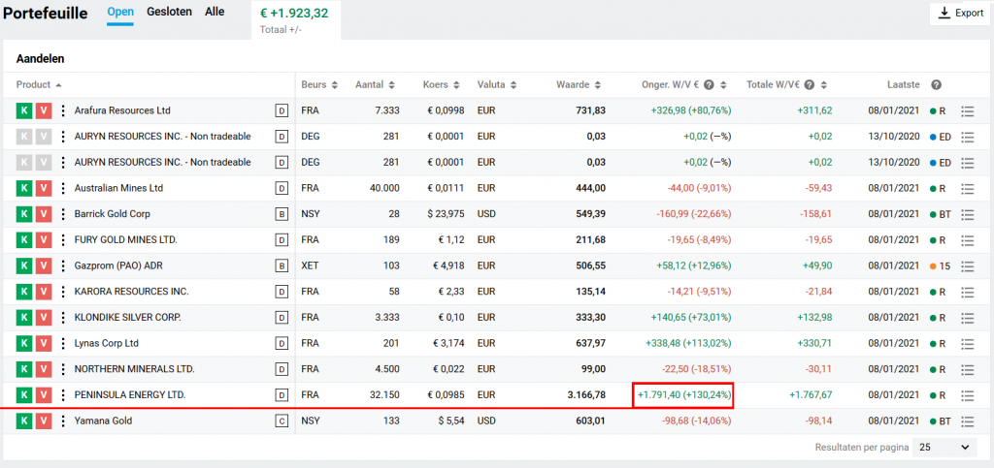Screen dimensions: 994x468
Task: Switch to the Open portfolio tab
Action: click(119, 12)
